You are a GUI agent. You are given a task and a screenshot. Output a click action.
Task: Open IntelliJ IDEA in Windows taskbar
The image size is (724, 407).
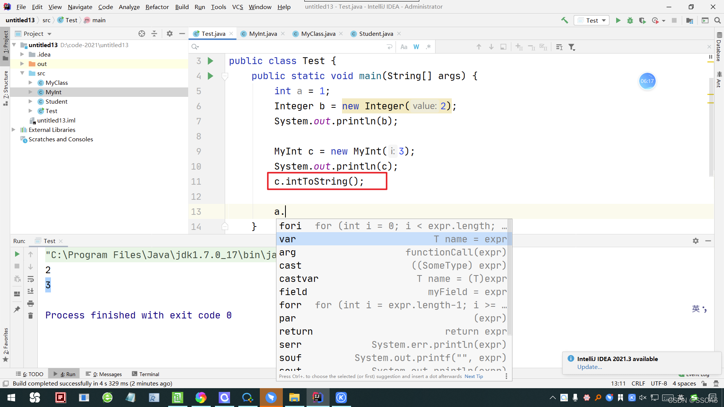click(318, 398)
